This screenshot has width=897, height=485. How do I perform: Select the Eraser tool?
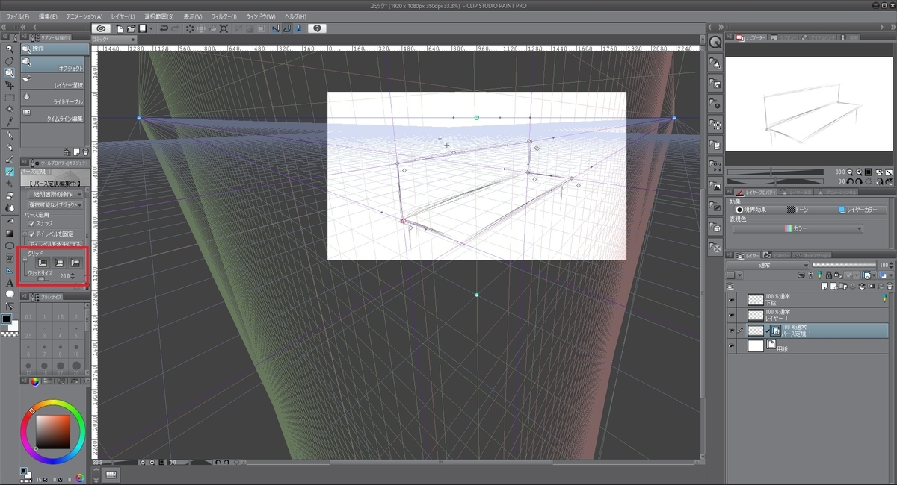(x=10, y=195)
